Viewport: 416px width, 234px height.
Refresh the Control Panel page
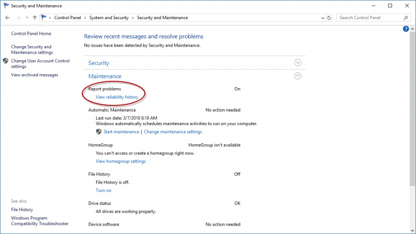pyautogui.click(x=329, y=18)
